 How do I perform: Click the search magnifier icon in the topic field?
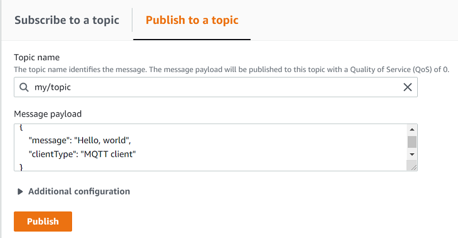coord(23,88)
